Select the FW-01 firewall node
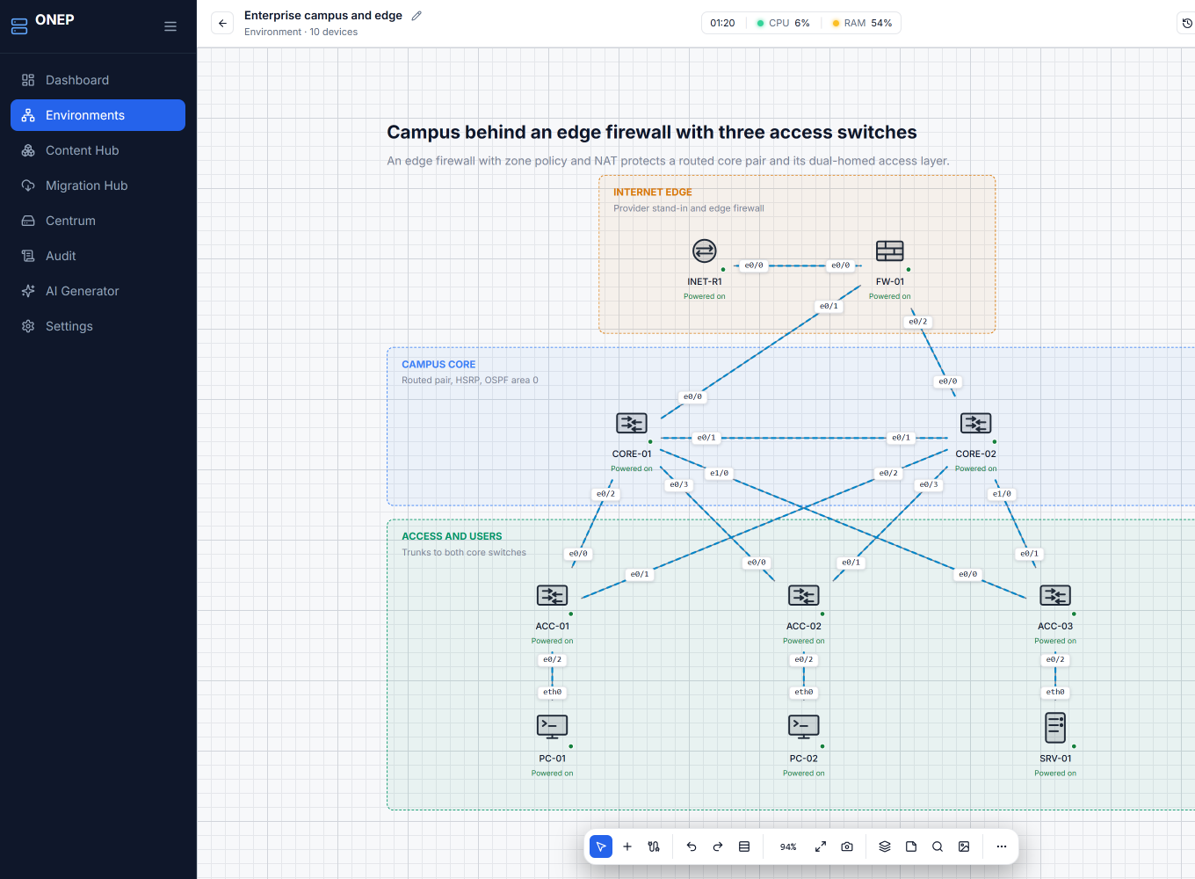 click(890, 251)
